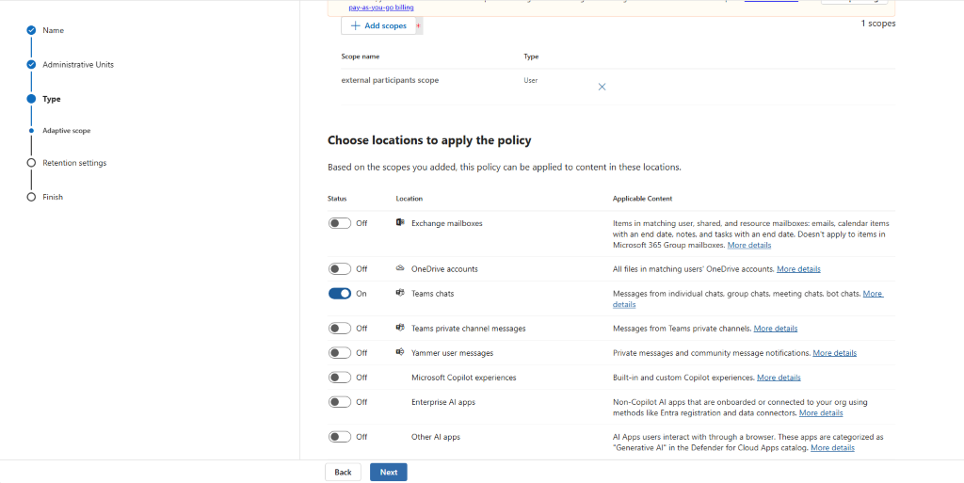Open More details for Exchange mailboxes
Screen dimensions: 964x483
click(748, 245)
